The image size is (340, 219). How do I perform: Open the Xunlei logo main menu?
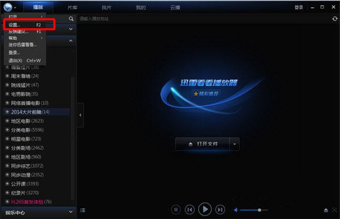(x=8, y=7)
